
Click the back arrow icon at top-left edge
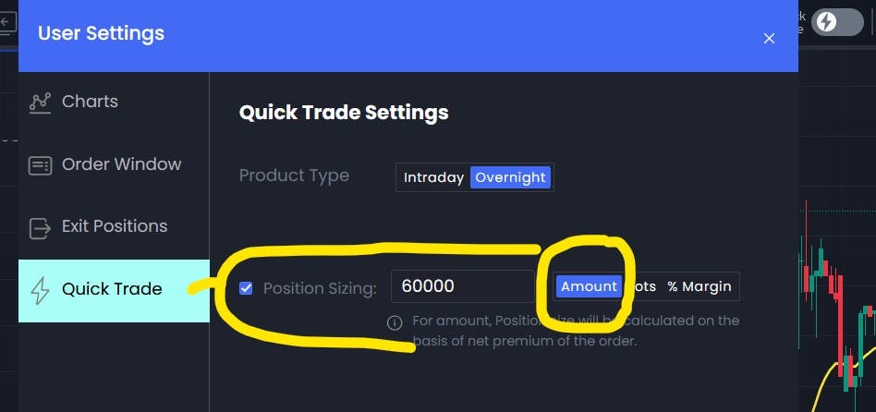pyautogui.click(x=7, y=23)
